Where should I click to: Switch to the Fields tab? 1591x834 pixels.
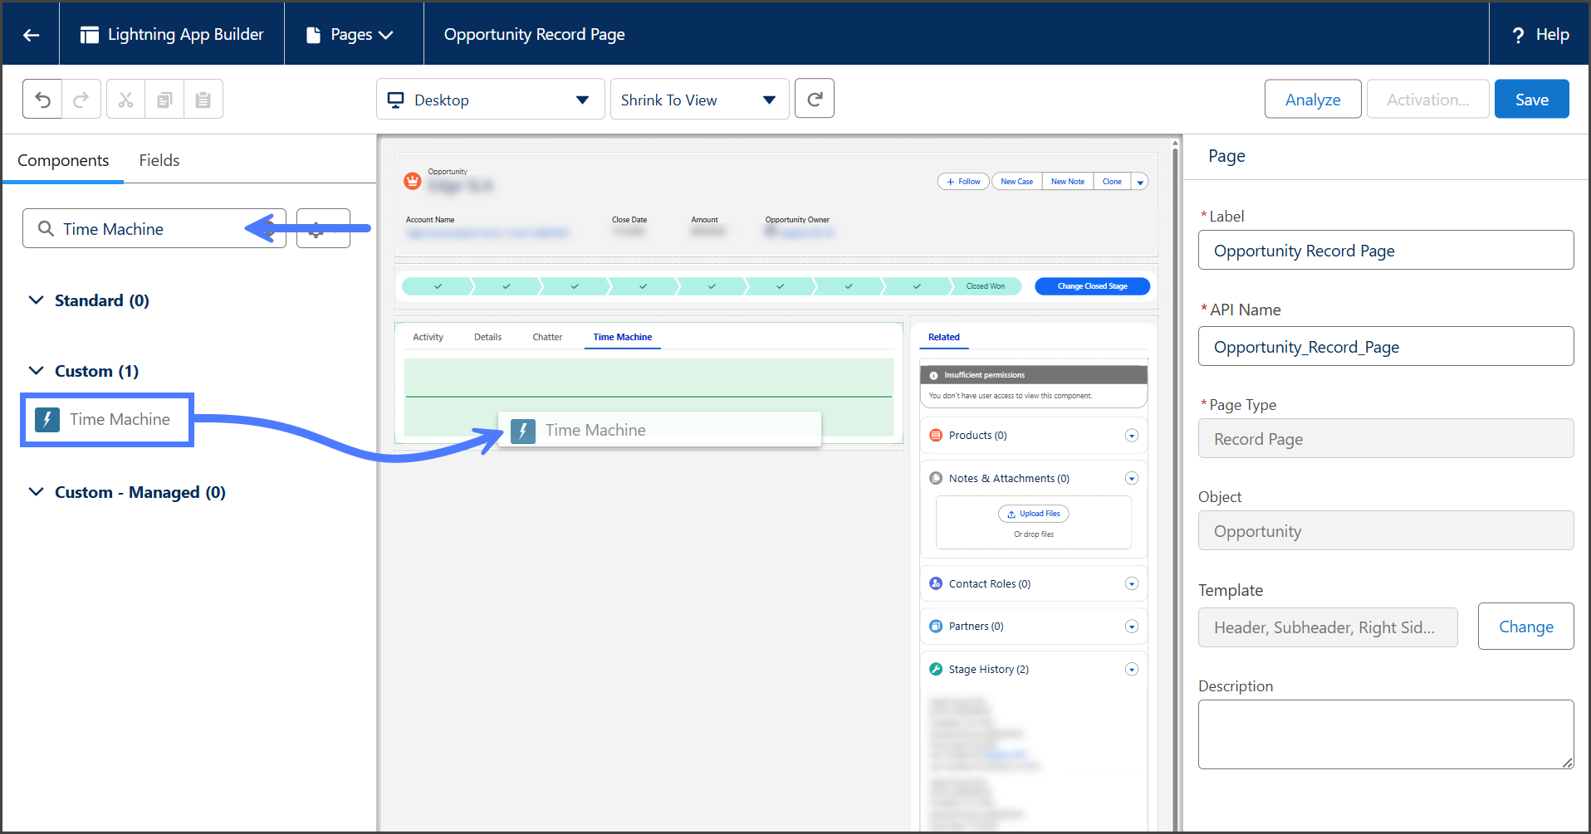(x=159, y=160)
